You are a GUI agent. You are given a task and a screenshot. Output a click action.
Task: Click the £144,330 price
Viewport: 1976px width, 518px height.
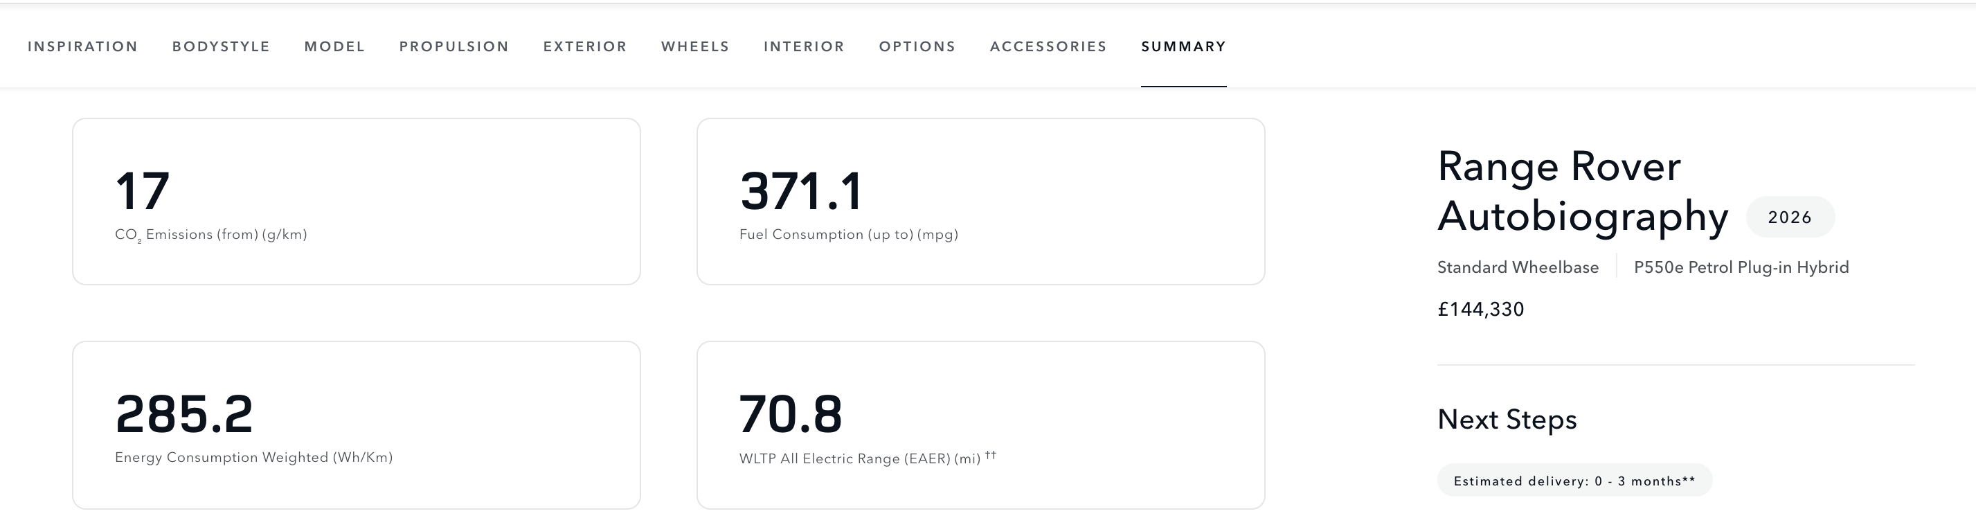pos(1480,310)
